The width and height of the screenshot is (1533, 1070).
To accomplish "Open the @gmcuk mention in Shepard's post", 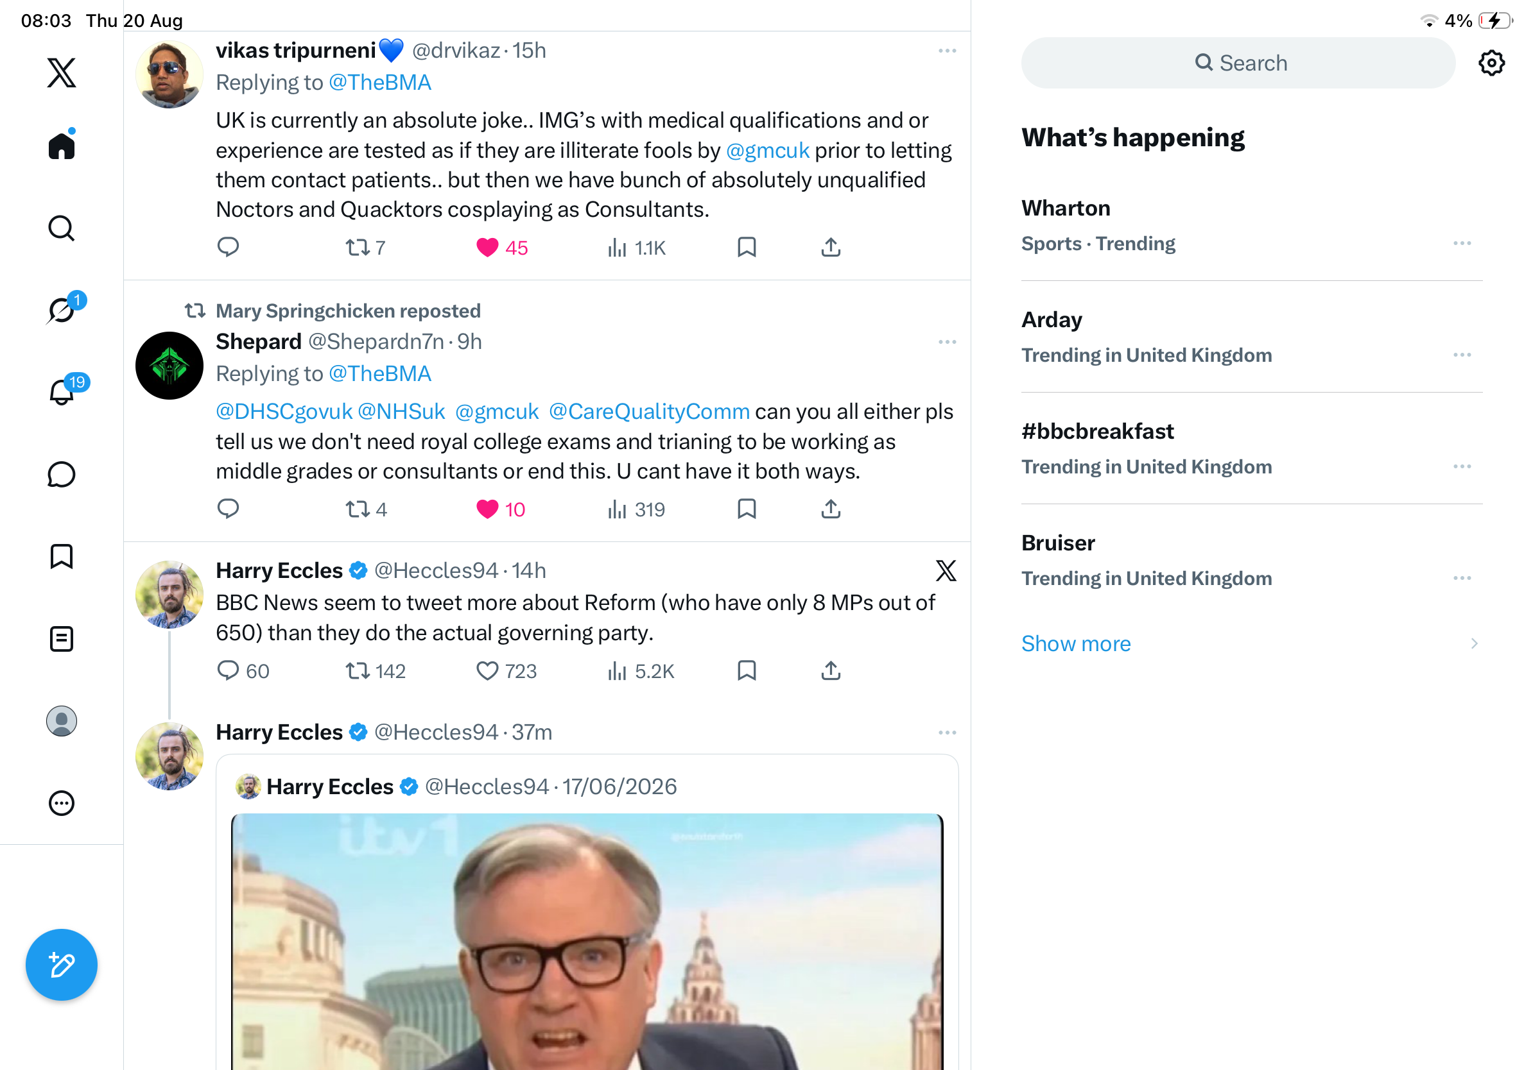I will [496, 411].
